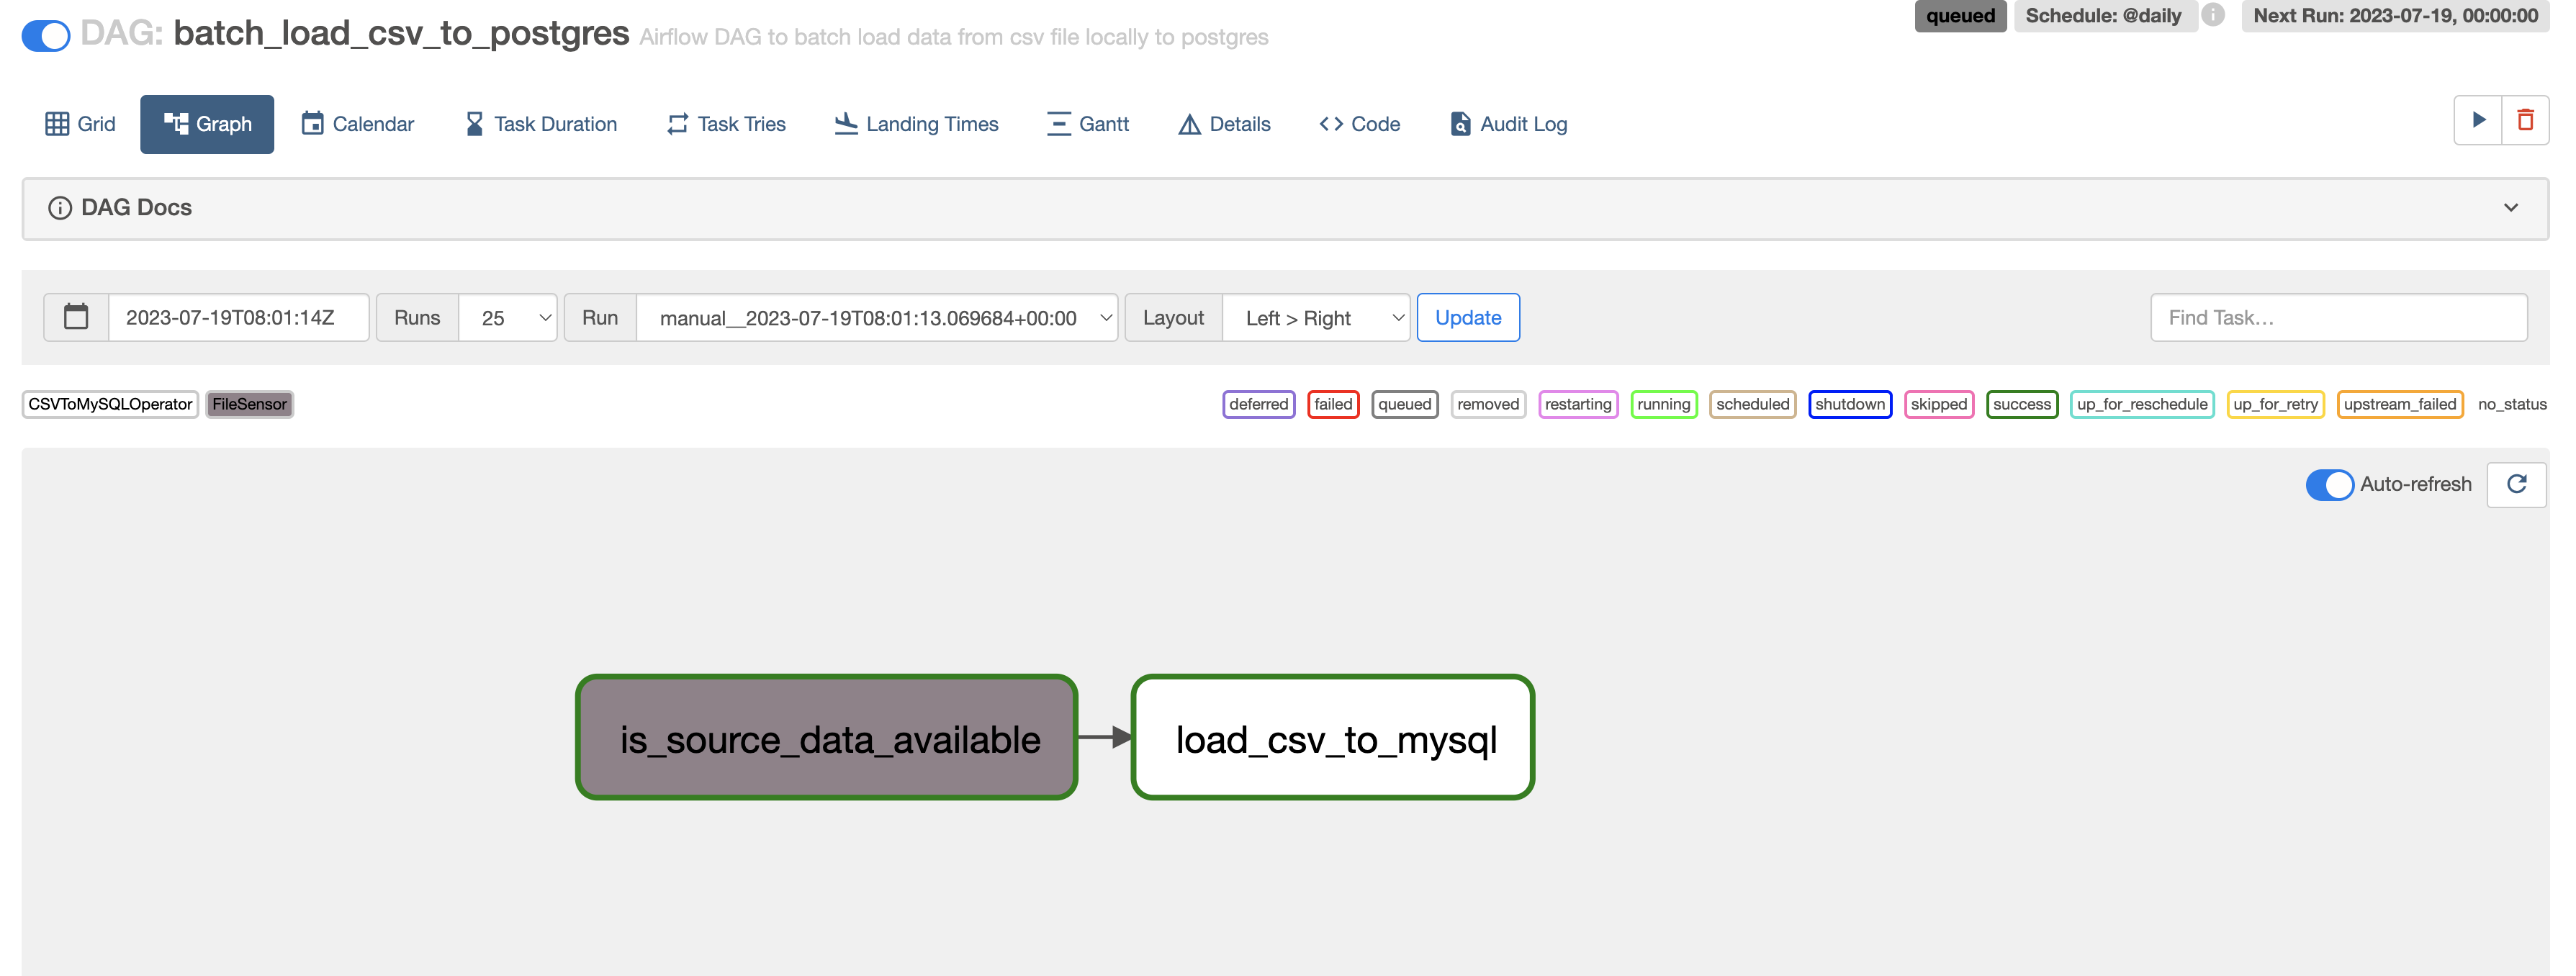Click the schedule info icon

click(2213, 15)
